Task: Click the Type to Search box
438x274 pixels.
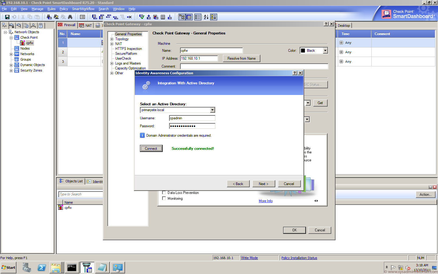Action: pos(81,194)
